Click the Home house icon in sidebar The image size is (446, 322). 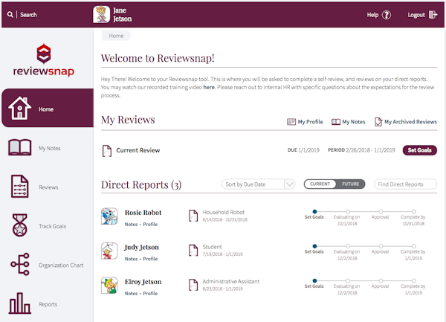click(19, 108)
